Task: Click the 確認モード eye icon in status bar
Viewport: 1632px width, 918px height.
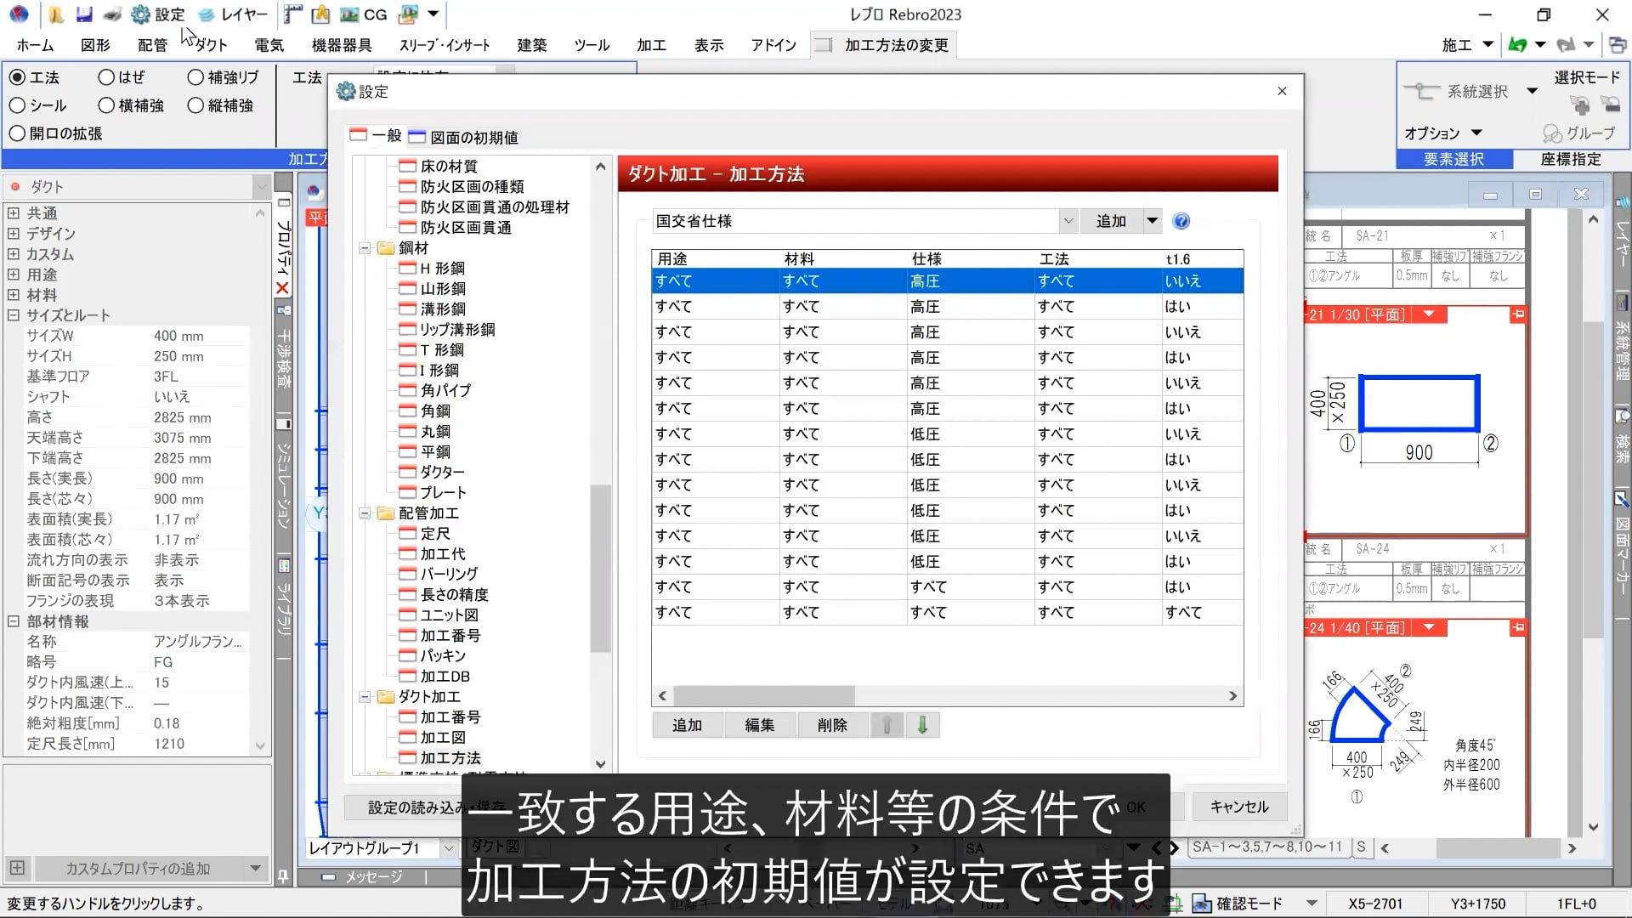Action: (1201, 904)
